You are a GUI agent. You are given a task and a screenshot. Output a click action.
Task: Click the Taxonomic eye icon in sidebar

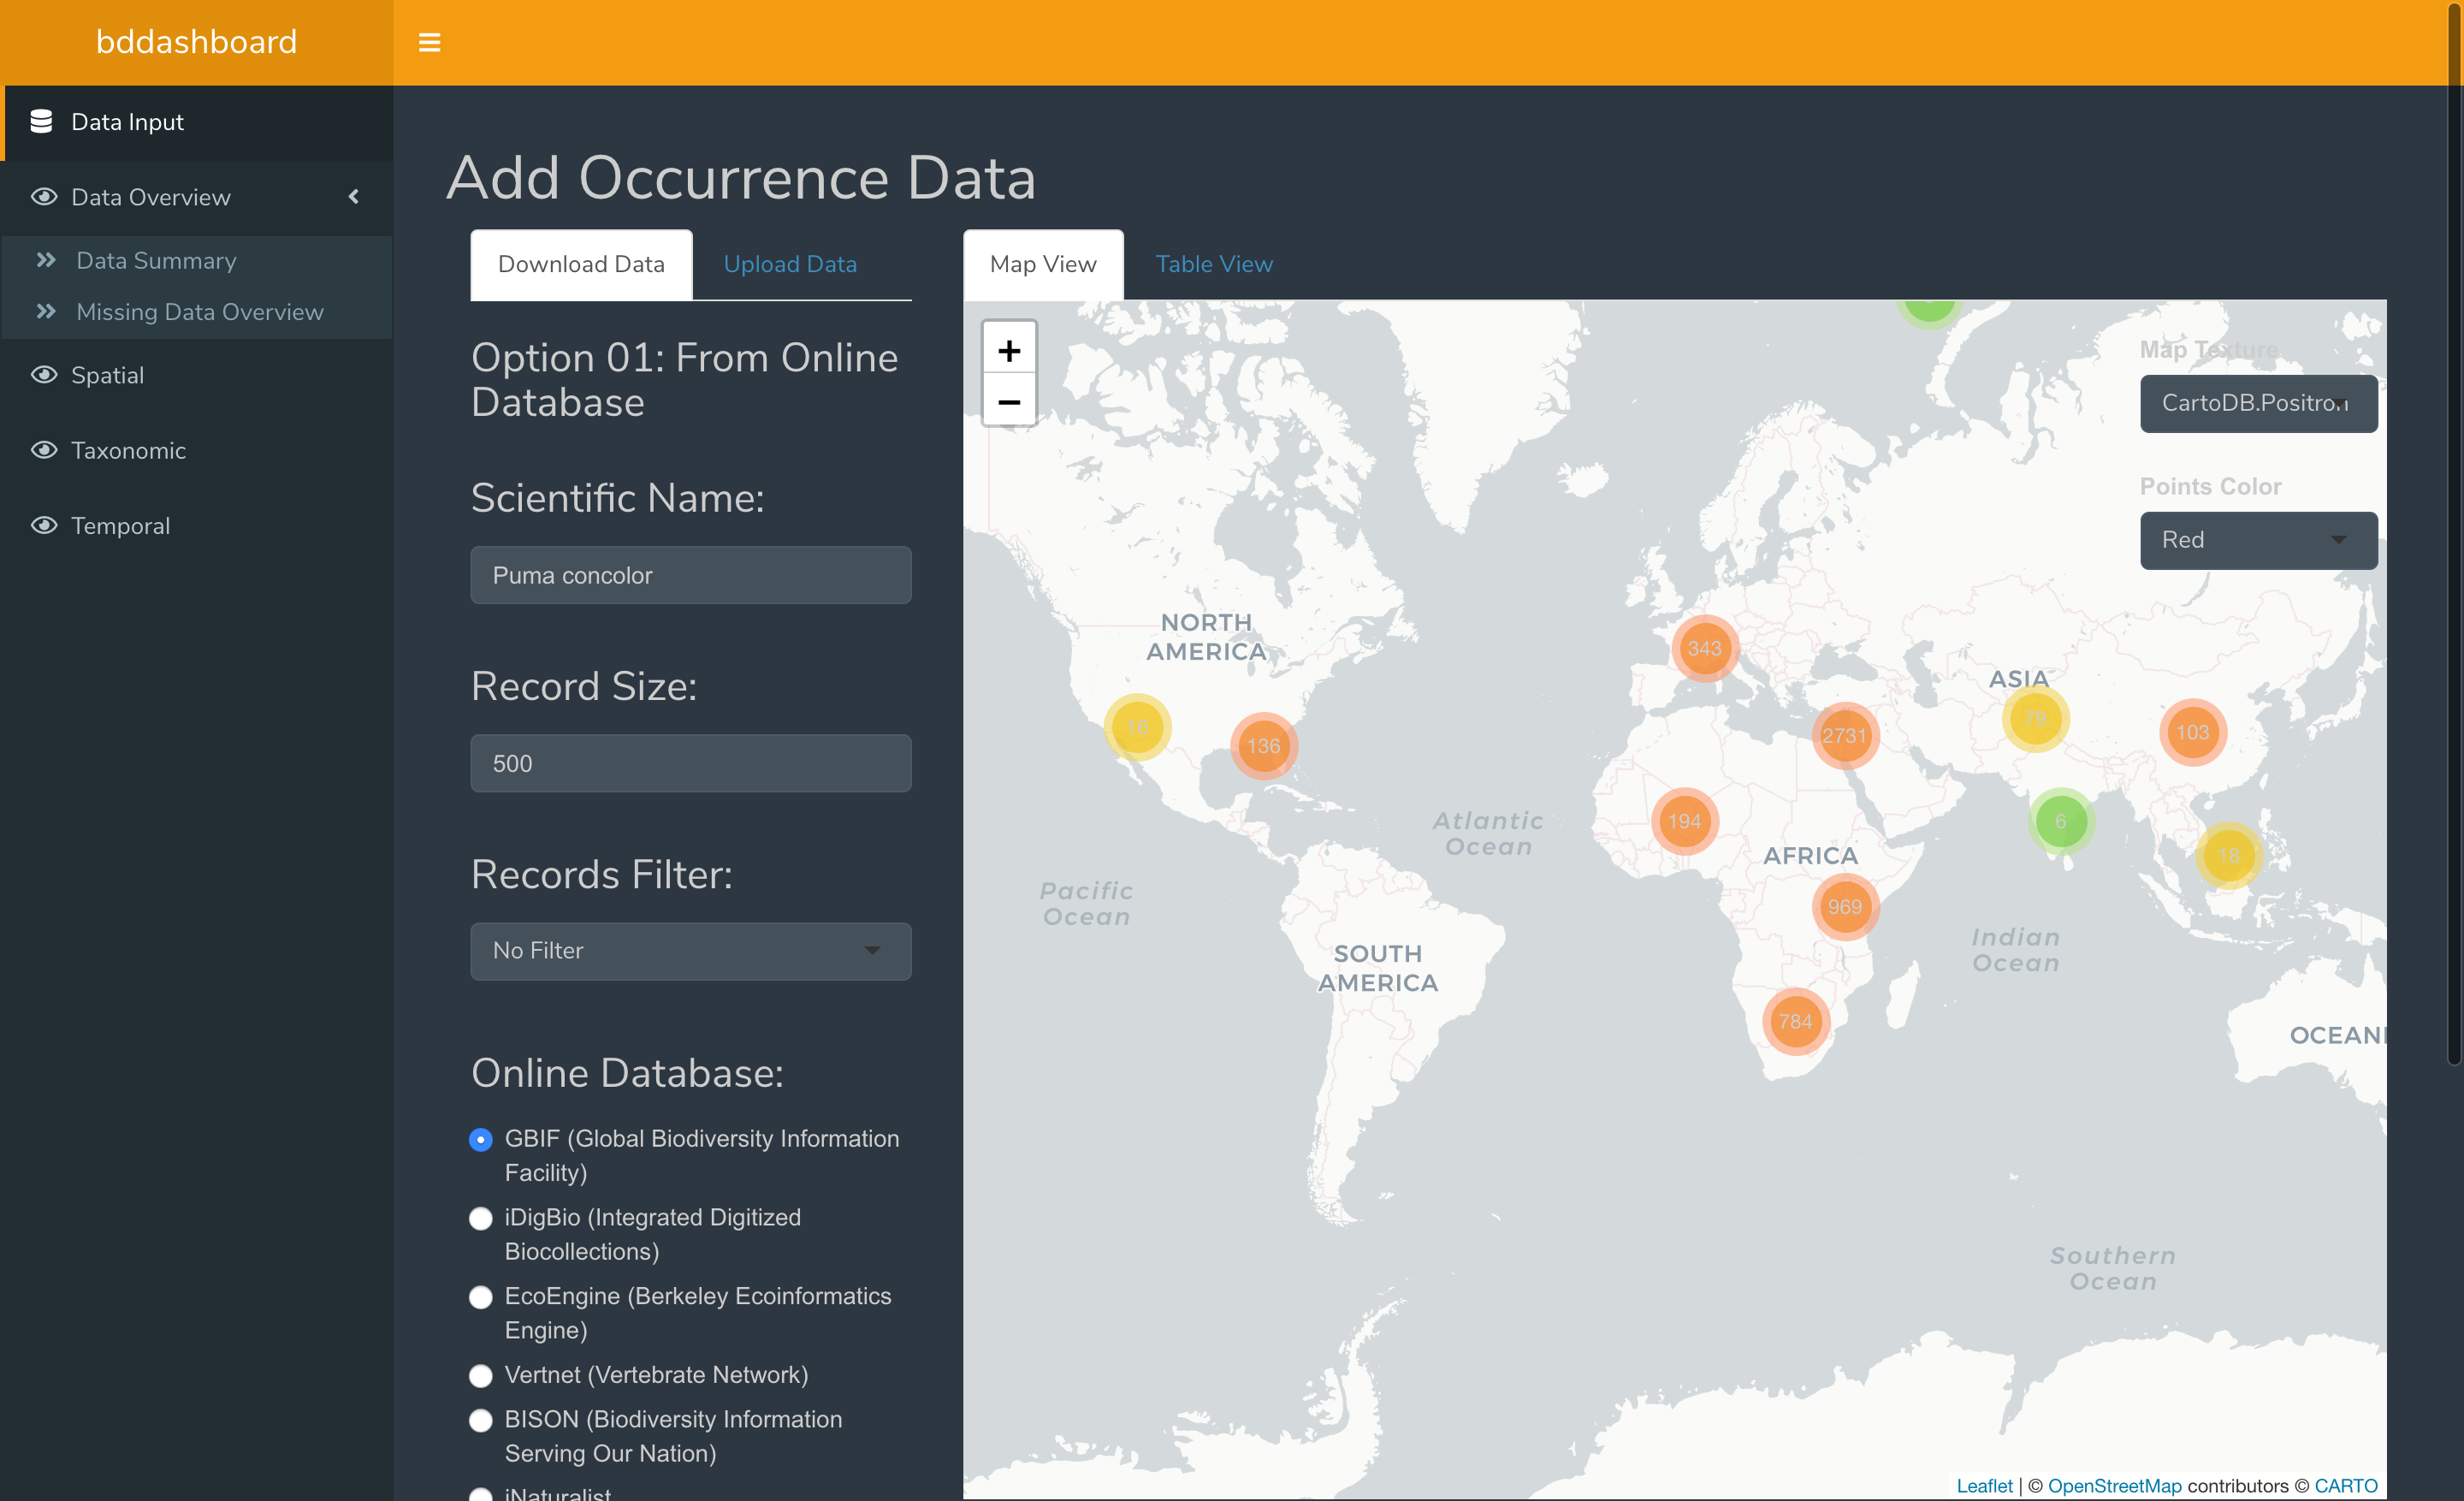click(44, 448)
